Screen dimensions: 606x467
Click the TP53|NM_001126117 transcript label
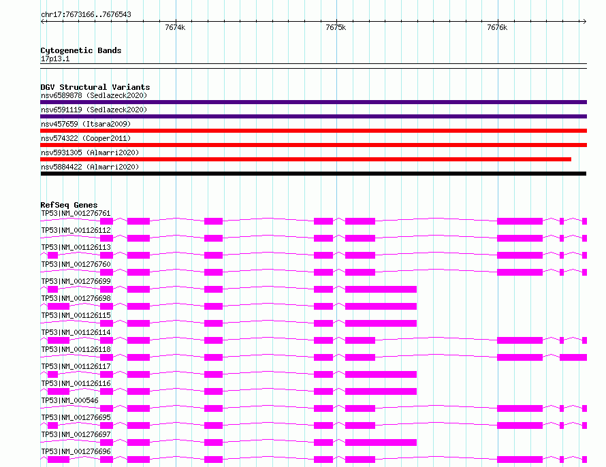point(76,366)
